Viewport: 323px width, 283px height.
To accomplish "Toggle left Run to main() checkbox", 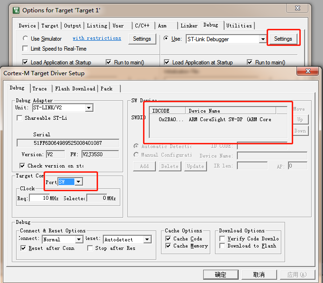I will coord(108,62).
